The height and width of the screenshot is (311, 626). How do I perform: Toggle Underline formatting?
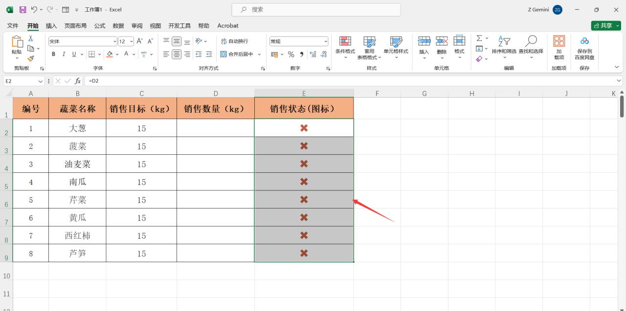(x=74, y=54)
